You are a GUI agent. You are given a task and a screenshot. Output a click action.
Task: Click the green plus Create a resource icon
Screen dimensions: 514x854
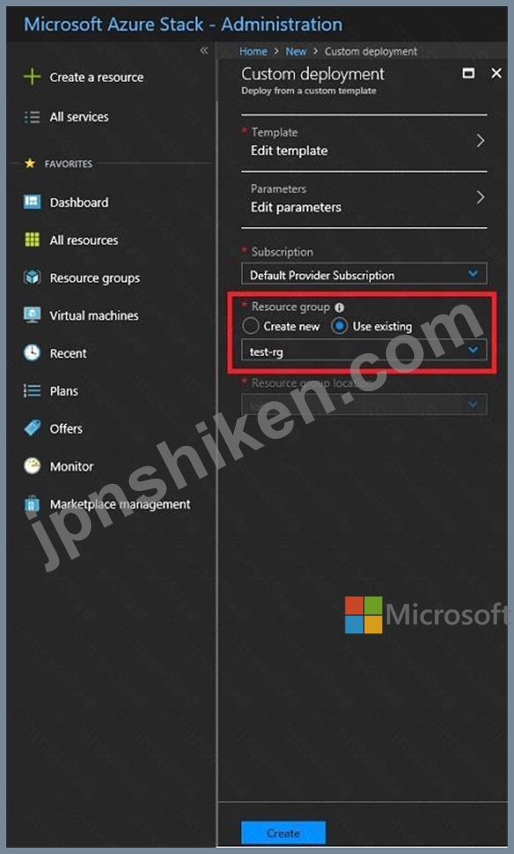(32, 77)
